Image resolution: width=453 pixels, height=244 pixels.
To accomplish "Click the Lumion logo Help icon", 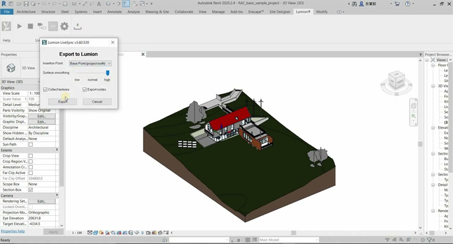I will [x=7, y=26].
